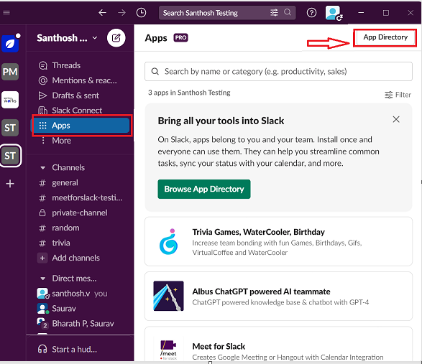Click the top Search Santhosh Testing box
Viewport: 422px width, 364px height.
(227, 13)
